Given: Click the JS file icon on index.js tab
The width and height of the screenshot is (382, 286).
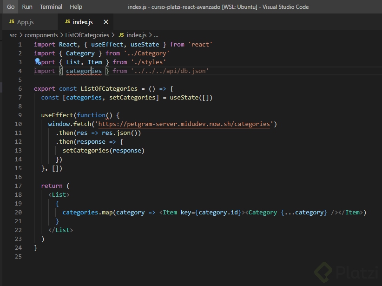Looking at the screenshot, I should [67, 22].
